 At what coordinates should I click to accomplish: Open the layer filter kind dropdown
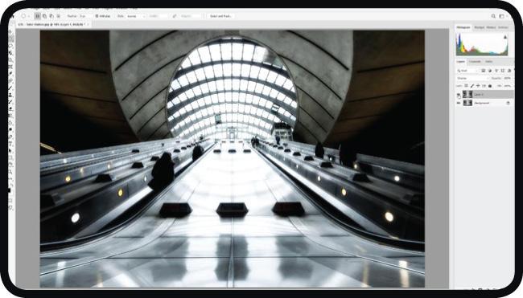tap(468, 71)
